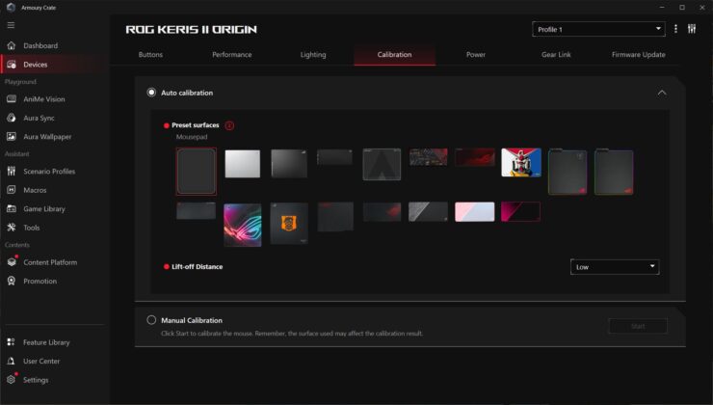The height and width of the screenshot is (405, 713).
Task: Click the AniMe Vision icon
Action: (x=12, y=98)
